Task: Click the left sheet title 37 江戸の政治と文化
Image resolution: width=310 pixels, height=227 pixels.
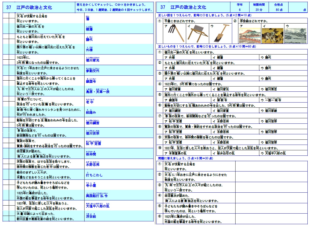Action: pos(29,7)
